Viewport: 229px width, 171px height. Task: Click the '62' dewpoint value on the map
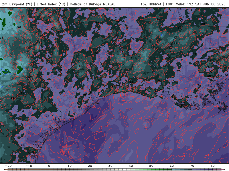[19, 27]
